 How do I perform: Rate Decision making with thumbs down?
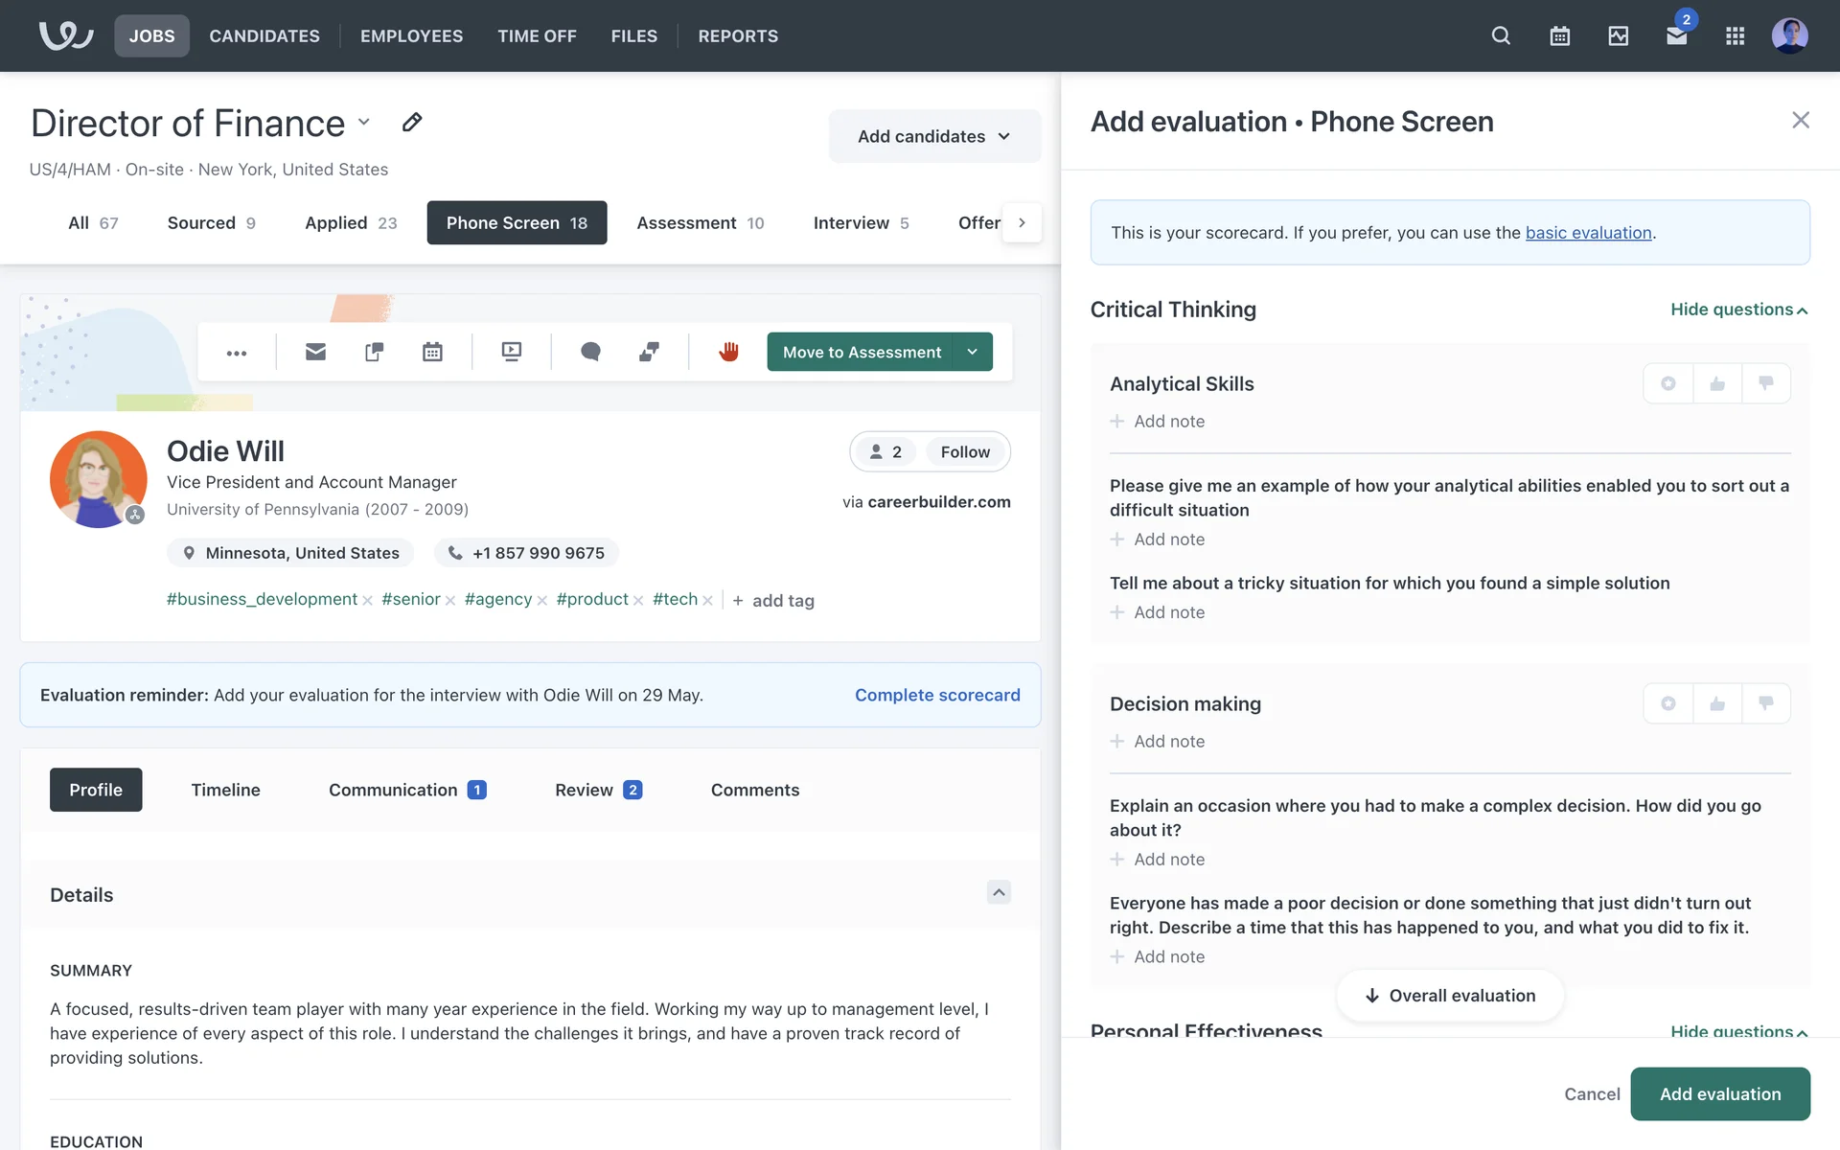coord(1765,703)
